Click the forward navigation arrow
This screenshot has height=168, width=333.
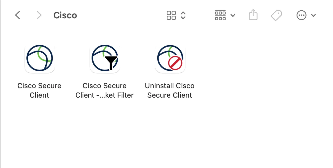tap(39, 15)
